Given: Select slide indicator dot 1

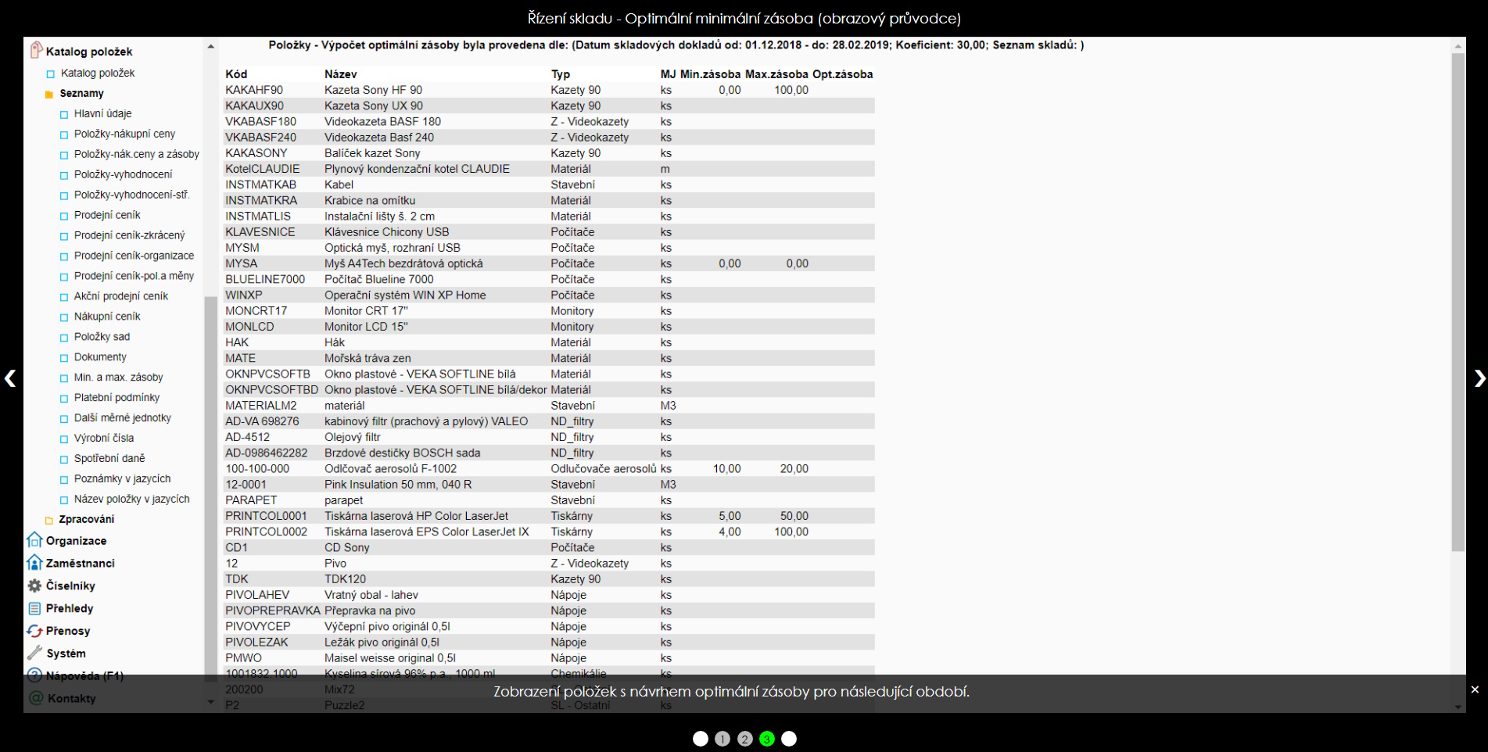Looking at the screenshot, I should click(x=722, y=739).
